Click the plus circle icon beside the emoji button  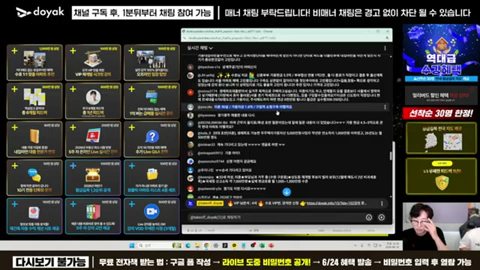coord(381,217)
